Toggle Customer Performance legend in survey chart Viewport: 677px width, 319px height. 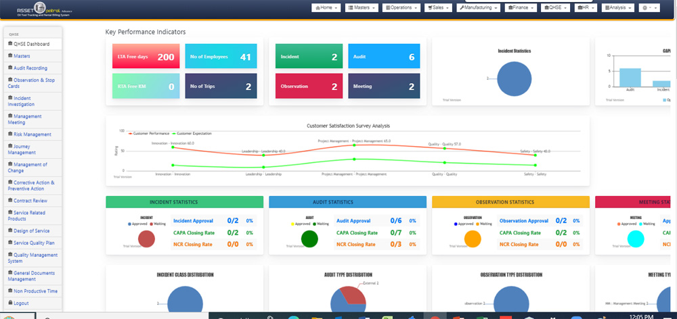click(x=149, y=134)
